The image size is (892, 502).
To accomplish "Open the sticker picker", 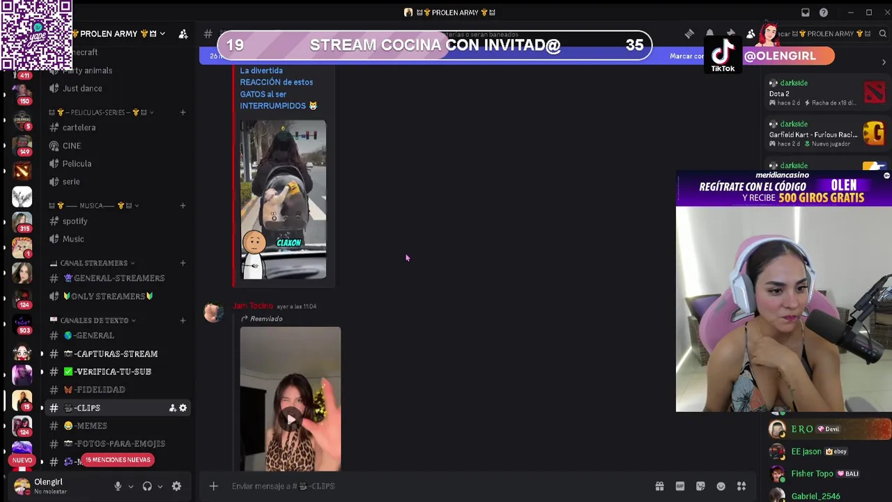I will pyautogui.click(x=700, y=486).
